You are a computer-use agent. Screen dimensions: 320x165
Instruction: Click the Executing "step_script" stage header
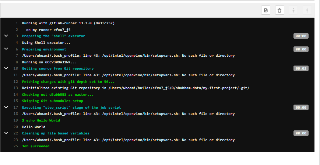pyautogui.click(x=71, y=108)
